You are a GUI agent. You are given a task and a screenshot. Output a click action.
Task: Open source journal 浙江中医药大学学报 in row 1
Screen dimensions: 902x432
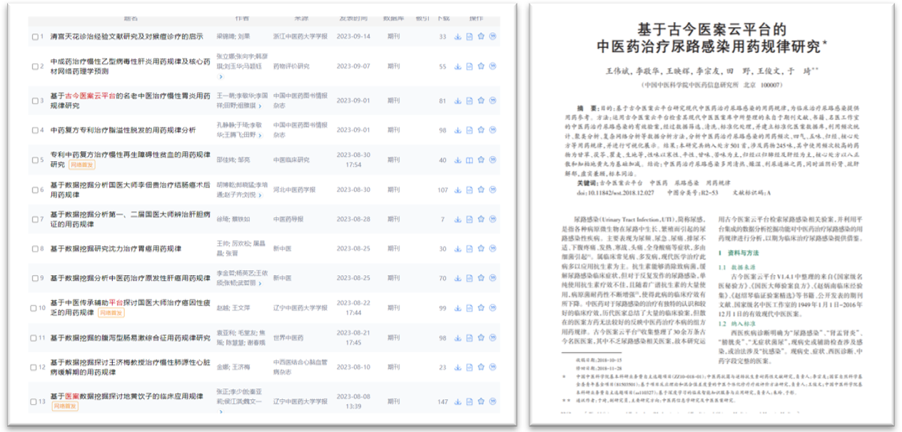(x=300, y=36)
